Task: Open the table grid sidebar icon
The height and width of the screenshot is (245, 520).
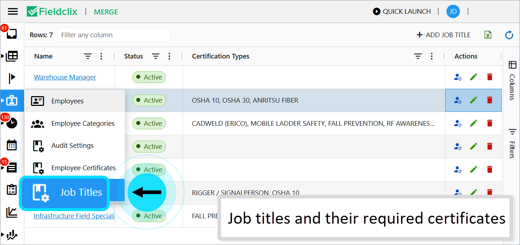Action: [x=12, y=56]
